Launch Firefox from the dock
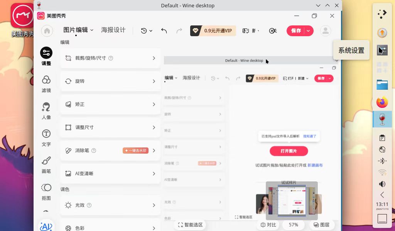395x231 pixels. pyautogui.click(x=382, y=102)
